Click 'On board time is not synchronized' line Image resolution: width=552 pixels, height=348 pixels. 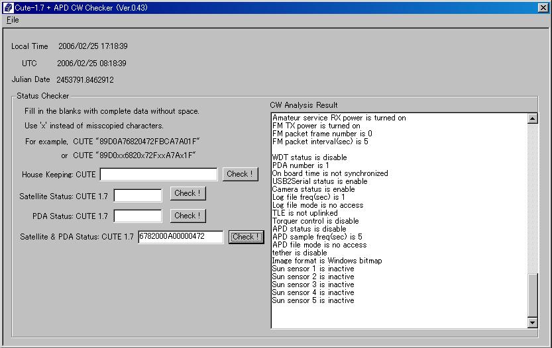click(330, 173)
